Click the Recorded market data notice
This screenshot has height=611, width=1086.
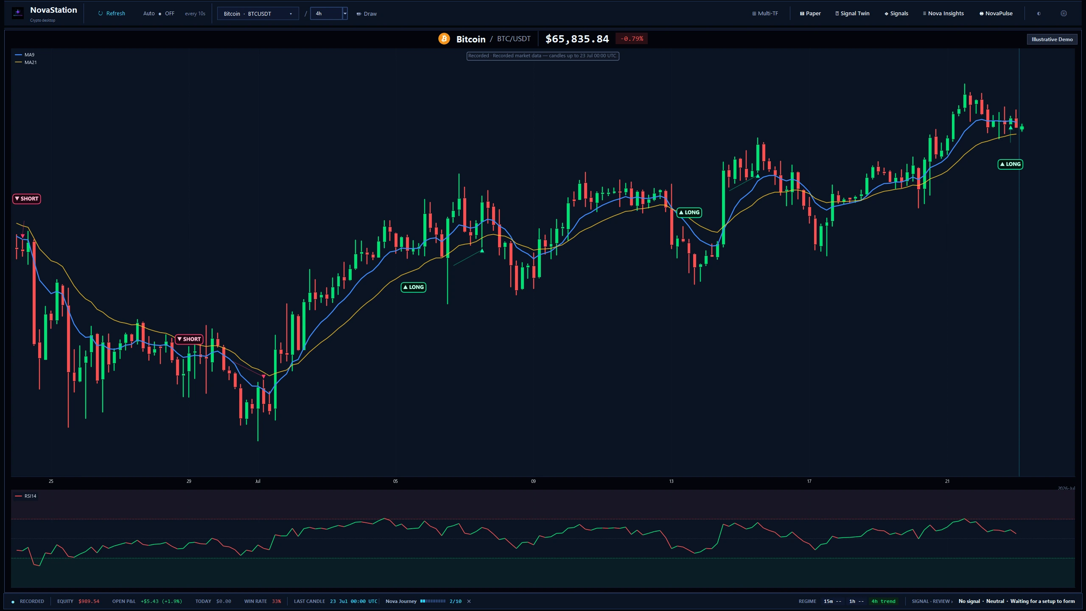click(543, 56)
